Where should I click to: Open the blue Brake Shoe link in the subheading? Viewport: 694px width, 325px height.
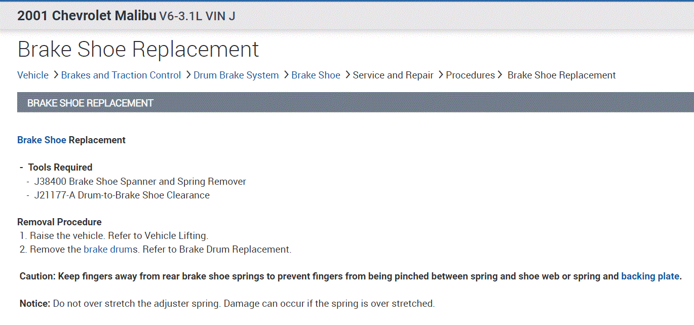coord(42,140)
